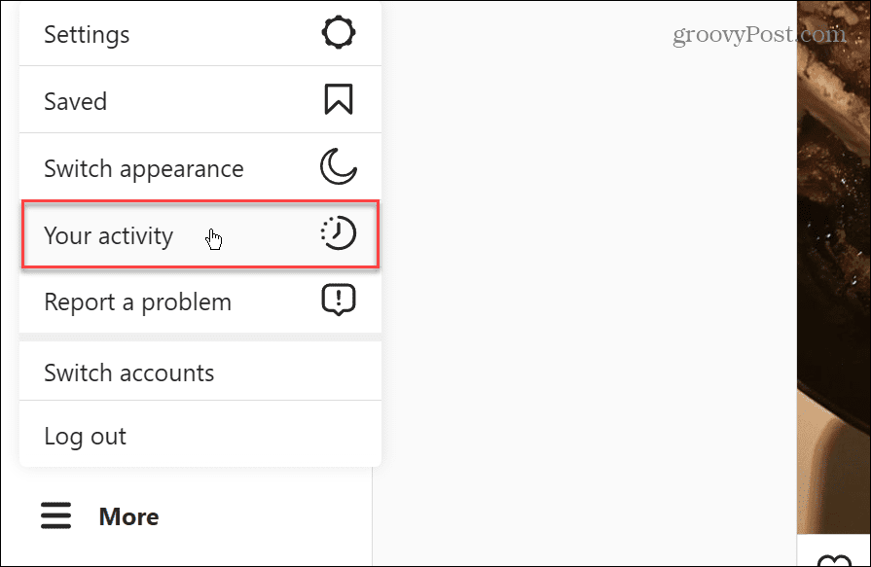Choose the Report a problem text
Image resolution: width=871 pixels, height=567 pixels.
(138, 302)
